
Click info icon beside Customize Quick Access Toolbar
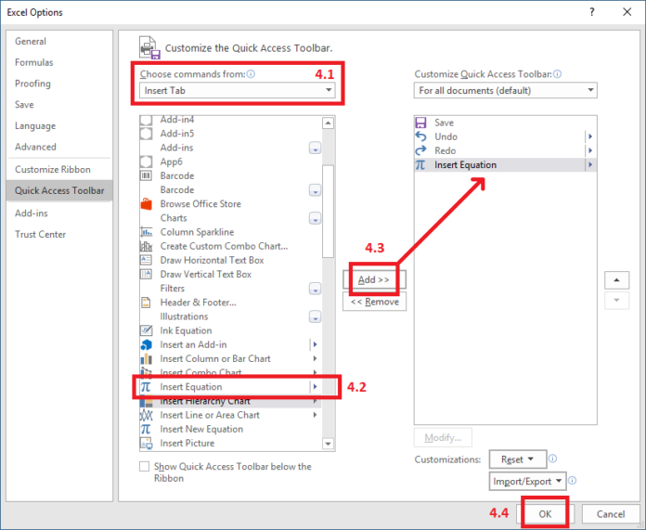[x=557, y=74]
